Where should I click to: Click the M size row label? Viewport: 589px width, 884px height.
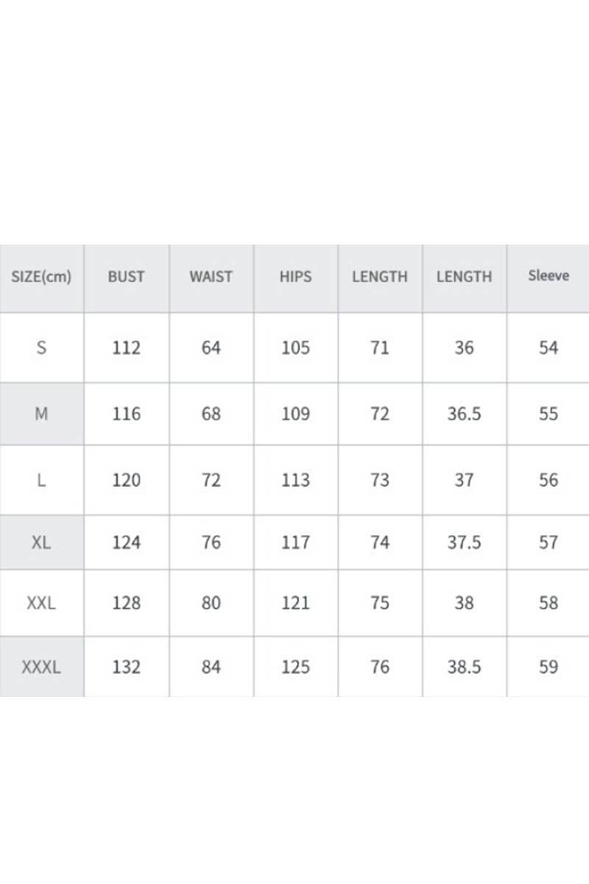[41, 414]
